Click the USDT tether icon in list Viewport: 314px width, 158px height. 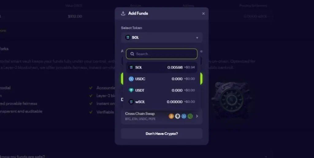point(131,90)
